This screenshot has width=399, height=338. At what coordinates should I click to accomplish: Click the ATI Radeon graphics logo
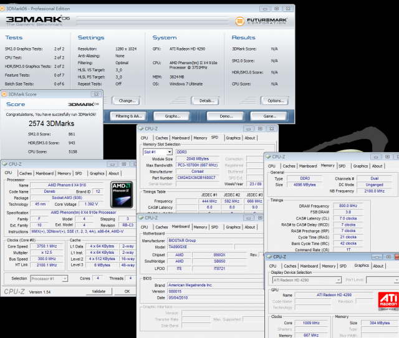click(388, 301)
